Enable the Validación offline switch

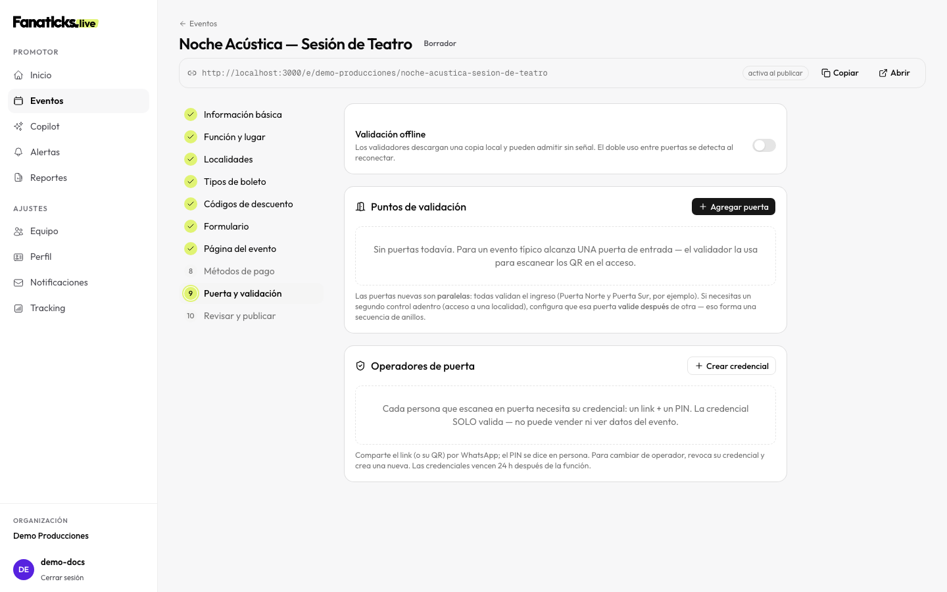click(x=764, y=145)
